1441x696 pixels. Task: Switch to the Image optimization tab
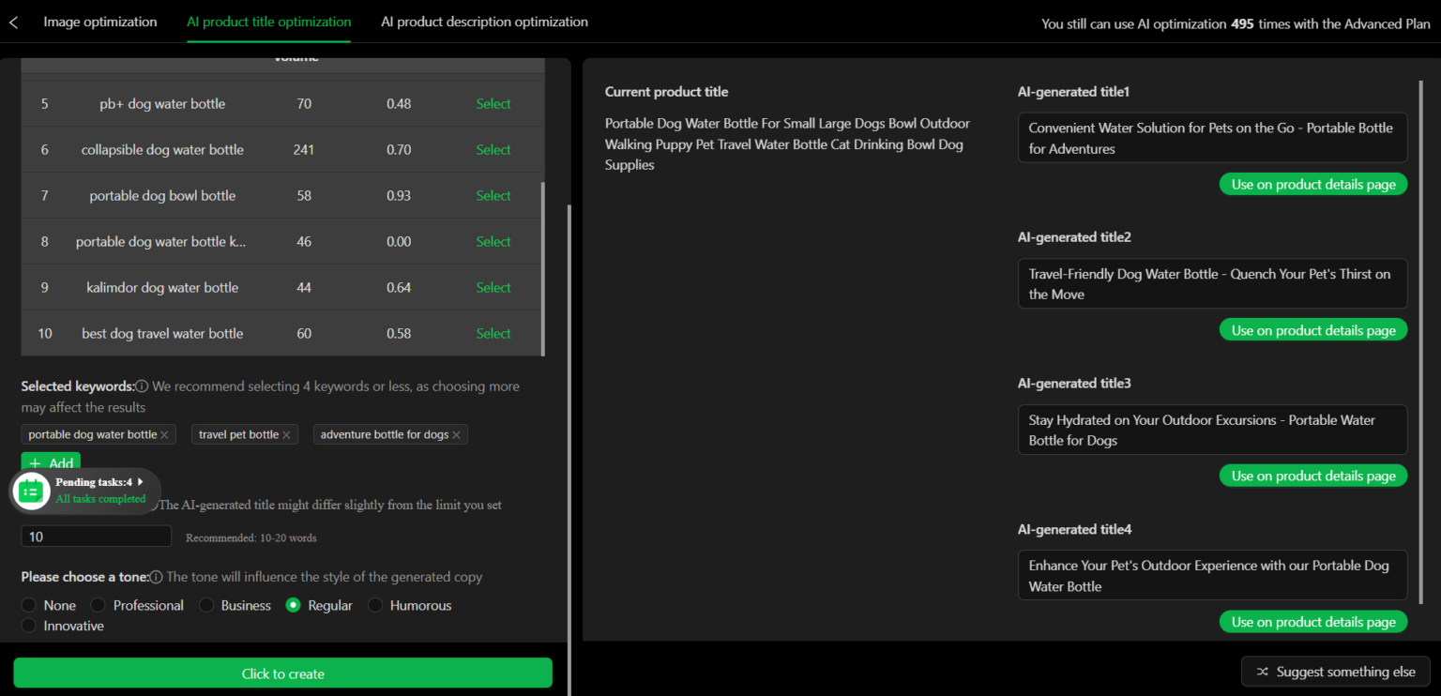[x=100, y=22]
